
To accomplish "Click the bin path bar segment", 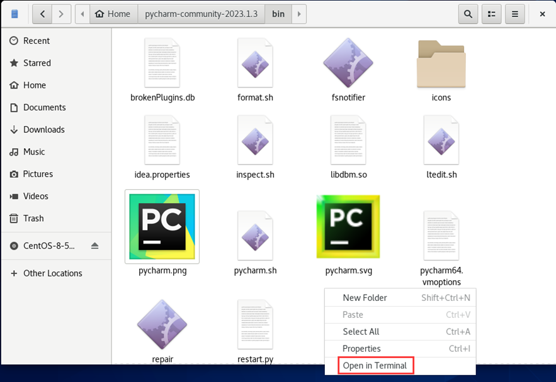I will [x=278, y=14].
